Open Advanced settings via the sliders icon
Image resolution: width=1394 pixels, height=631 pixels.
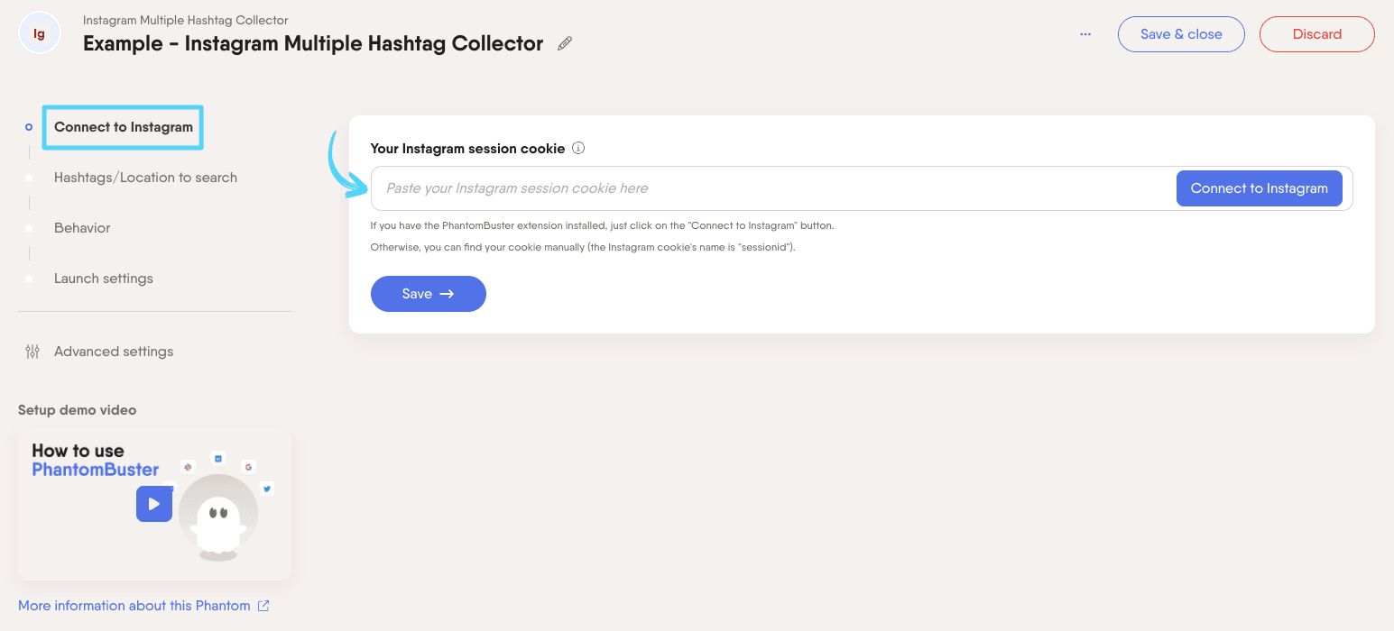point(32,352)
